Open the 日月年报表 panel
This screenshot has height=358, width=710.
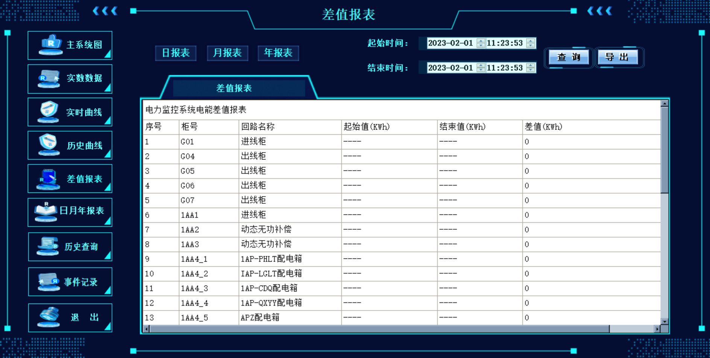coord(70,212)
